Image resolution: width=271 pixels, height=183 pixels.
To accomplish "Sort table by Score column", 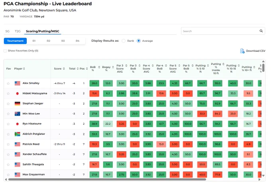I will coord(64,69).
